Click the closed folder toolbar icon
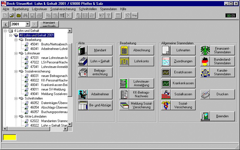The height and width of the screenshot is (150, 240). [x=19, y=16]
